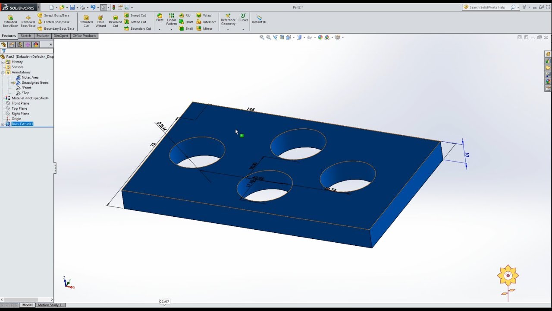
Task: Open the Curves tools
Action: coord(243,17)
